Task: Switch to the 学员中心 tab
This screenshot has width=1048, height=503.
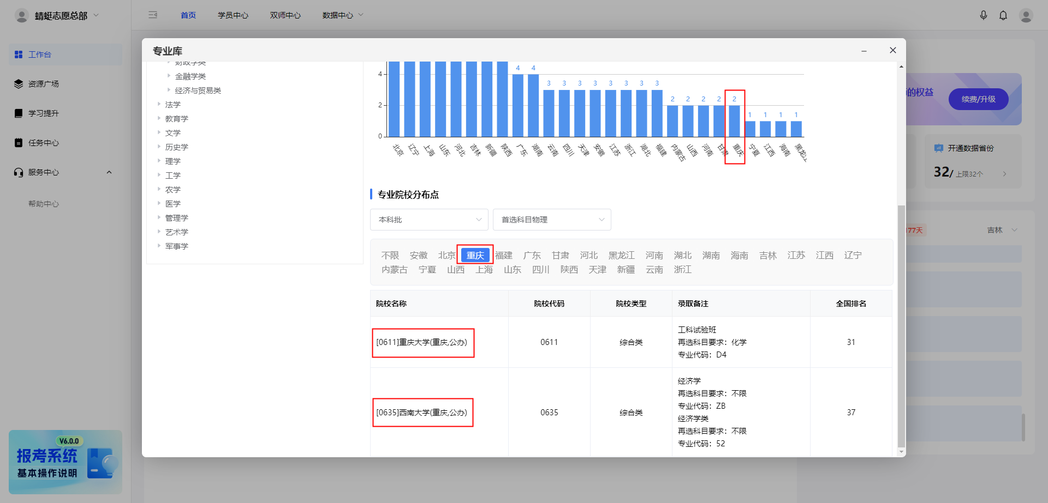Action: [x=233, y=15]
